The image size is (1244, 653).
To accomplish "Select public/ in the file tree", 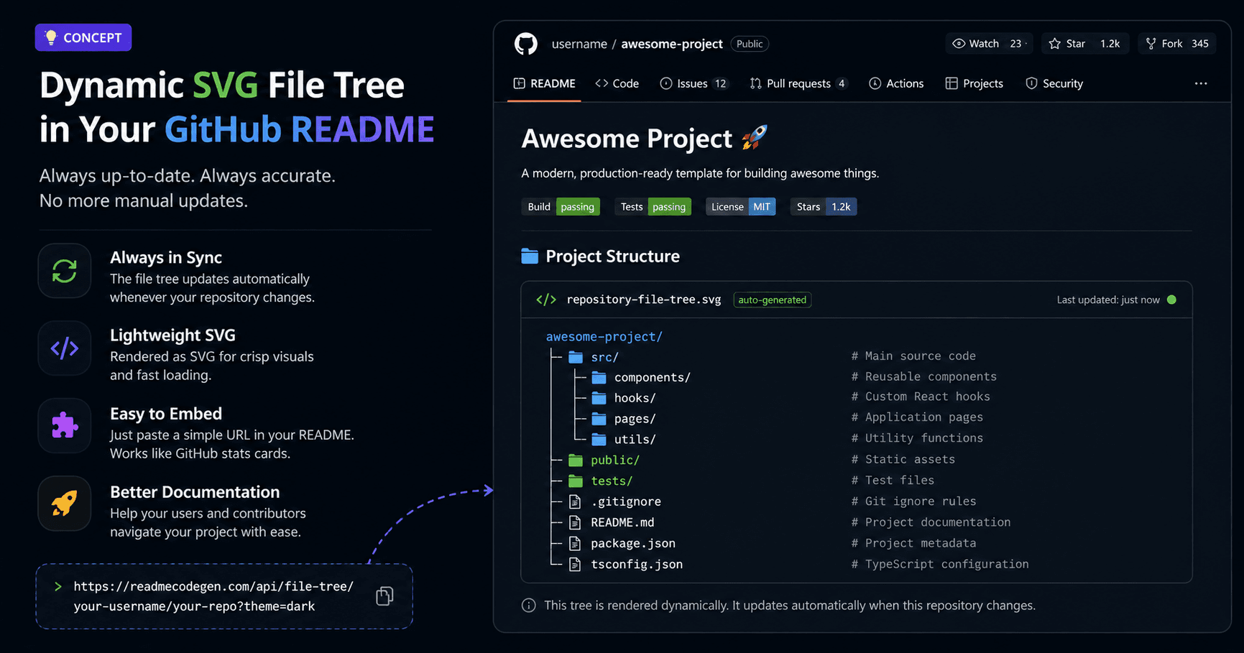I will (615, 460).
